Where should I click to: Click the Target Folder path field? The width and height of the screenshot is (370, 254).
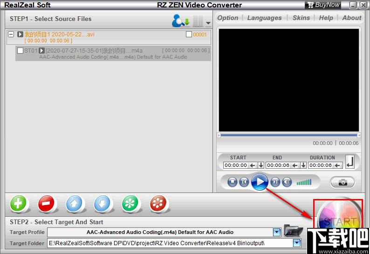point(174,243)
